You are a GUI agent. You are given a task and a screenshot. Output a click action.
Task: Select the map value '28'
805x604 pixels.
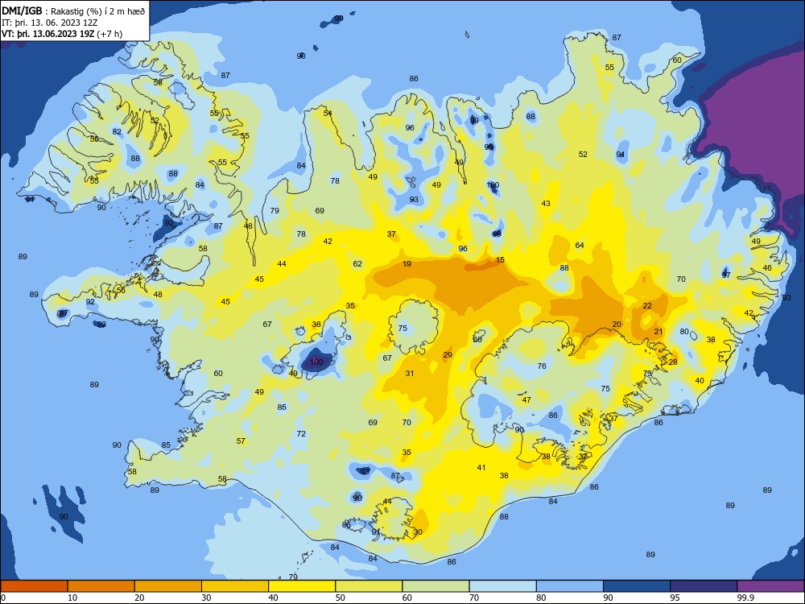pyautogui.click(x=673, y=362)
